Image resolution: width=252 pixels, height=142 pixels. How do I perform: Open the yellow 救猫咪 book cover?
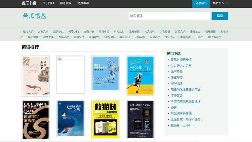click(x=106, y=120)
